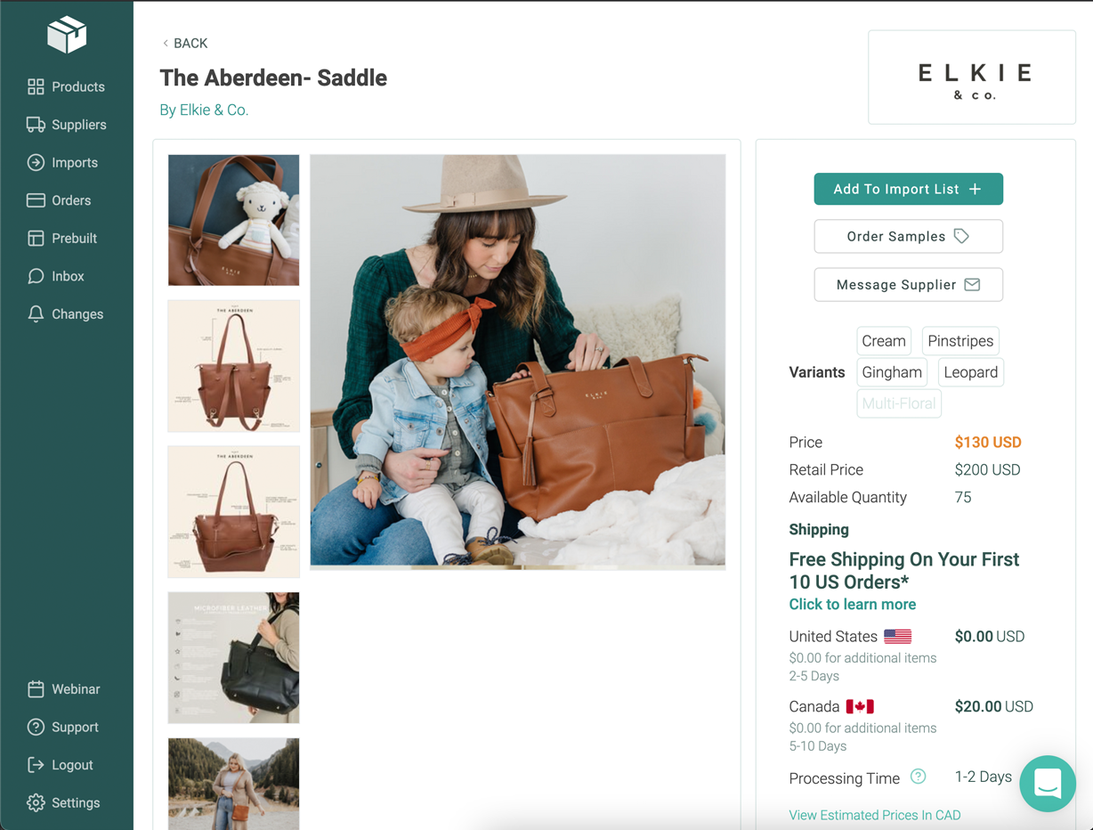The image size is (1093, 830).
Task: Open the live chat widget bubble
Action: point(1048,784)
